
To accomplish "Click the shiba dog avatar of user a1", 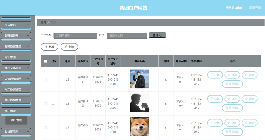I will coord(140,127).
